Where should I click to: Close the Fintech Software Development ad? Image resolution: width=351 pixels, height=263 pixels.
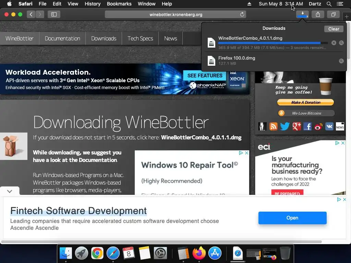[344, 199]
